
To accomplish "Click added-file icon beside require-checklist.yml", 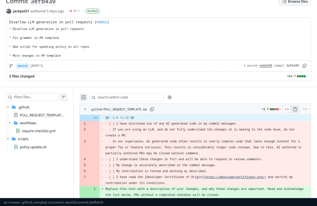I will [18, 131].
